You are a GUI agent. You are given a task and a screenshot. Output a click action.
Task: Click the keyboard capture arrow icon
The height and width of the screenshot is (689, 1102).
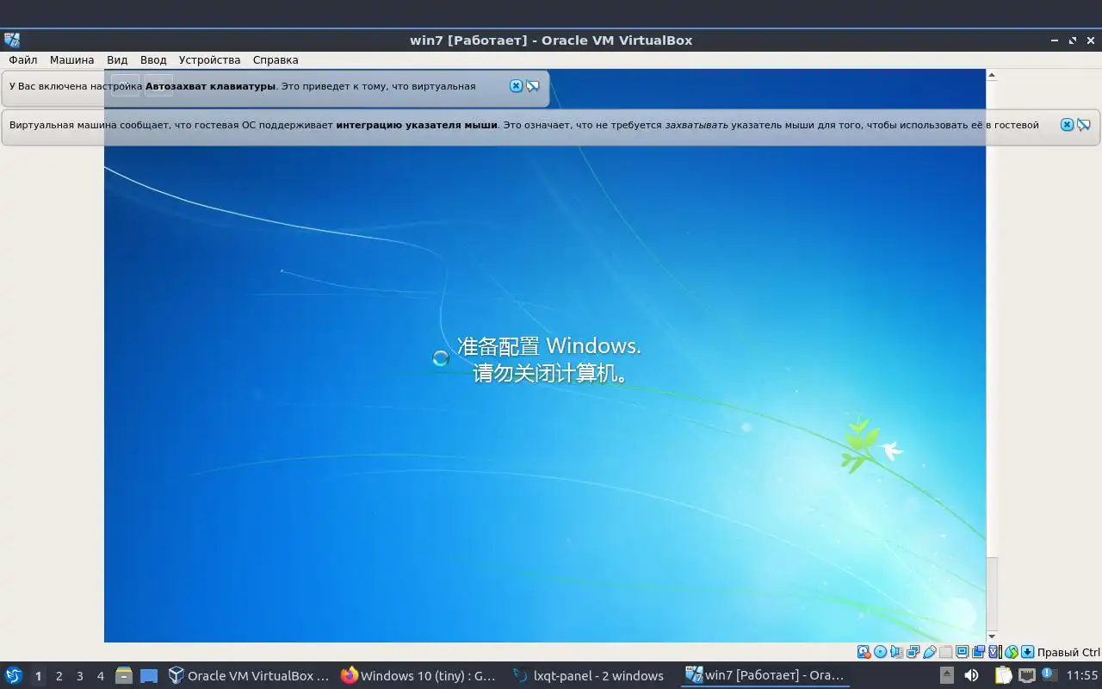(x=1027, y=652)
